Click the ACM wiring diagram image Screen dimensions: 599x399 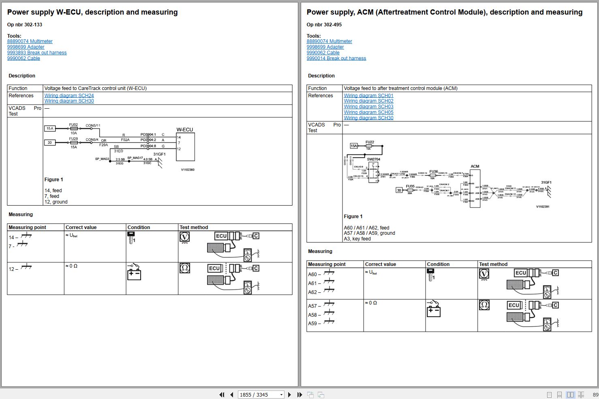coord(448,174)
